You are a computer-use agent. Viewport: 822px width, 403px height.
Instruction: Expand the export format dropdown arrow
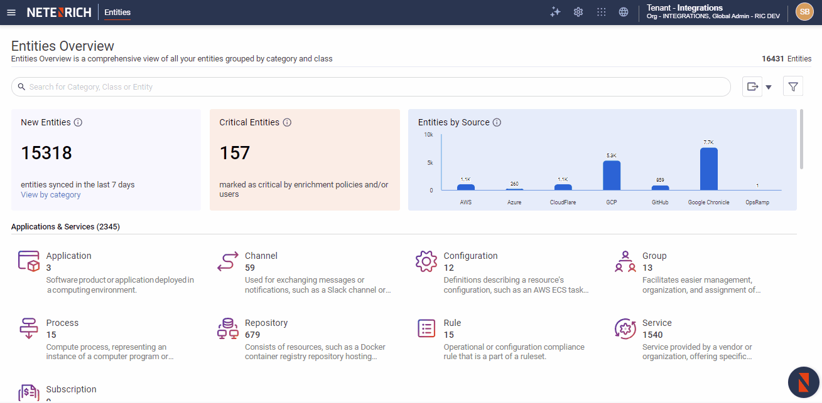pyautogui.click(x=767, y=86)
